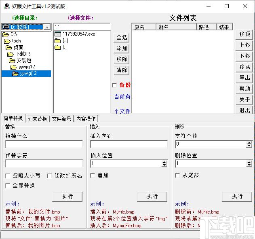Screen dimensions: 255x239
Task: Click the 安装包 folder icon
Action: 12,61
